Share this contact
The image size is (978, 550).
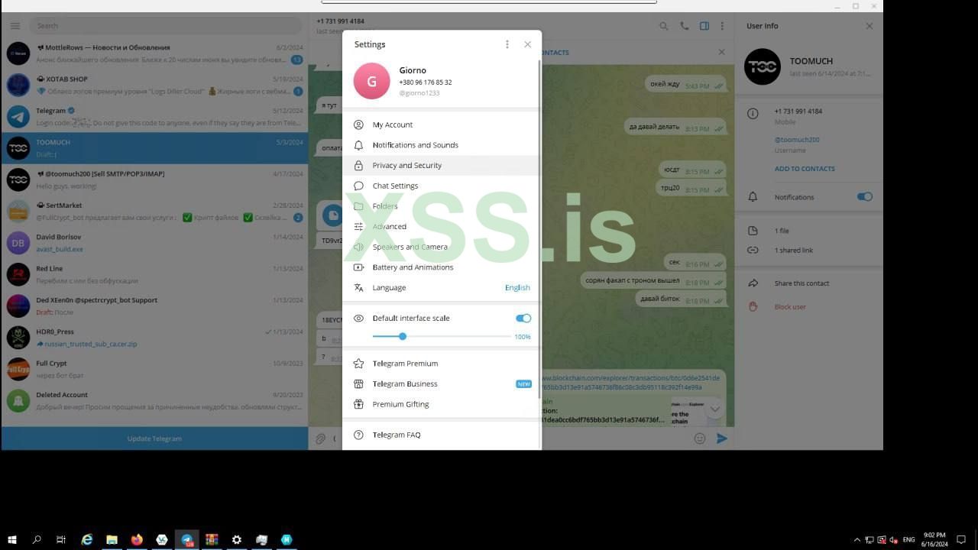[808, 283]
